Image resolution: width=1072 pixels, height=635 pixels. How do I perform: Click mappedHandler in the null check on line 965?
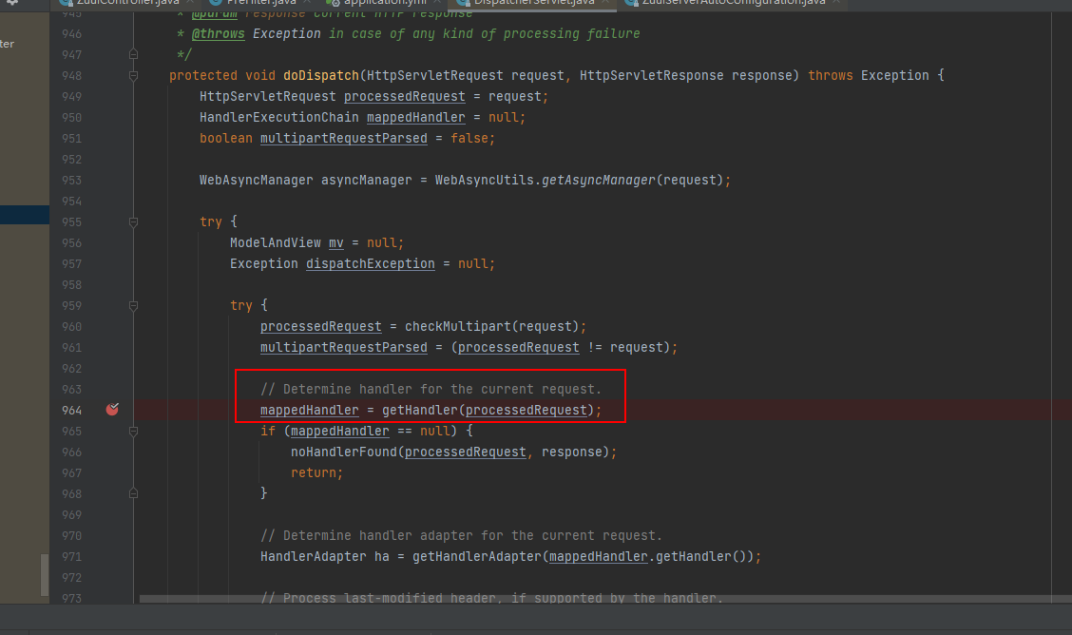pyautogui.click(x=340, y=432)
